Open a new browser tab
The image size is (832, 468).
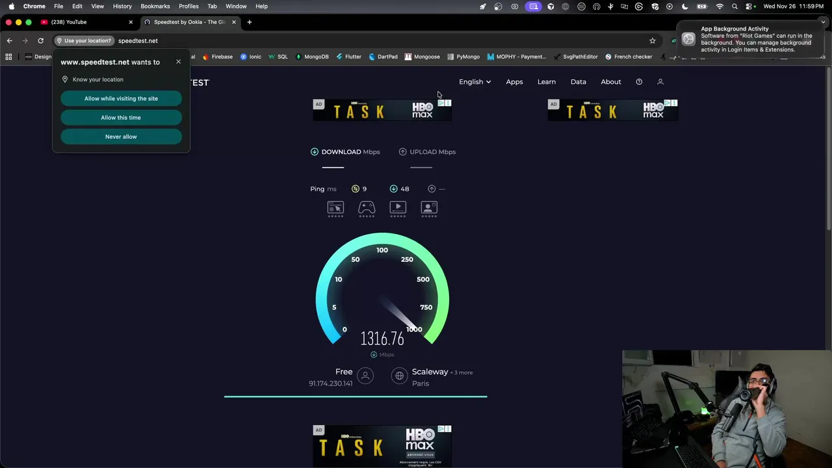click(249, 22)
